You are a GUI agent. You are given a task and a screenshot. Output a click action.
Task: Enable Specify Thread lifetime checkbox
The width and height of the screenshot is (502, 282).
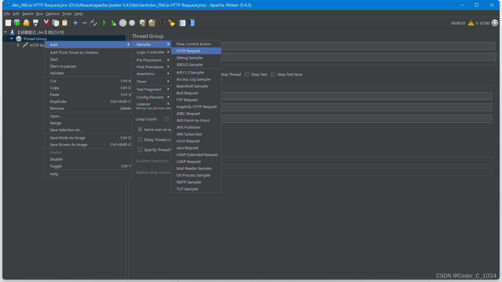click(140, 149)
